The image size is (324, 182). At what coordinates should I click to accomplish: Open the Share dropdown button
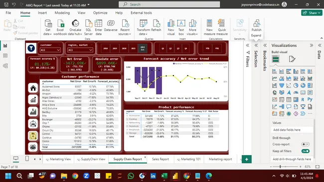pos(312,13)
